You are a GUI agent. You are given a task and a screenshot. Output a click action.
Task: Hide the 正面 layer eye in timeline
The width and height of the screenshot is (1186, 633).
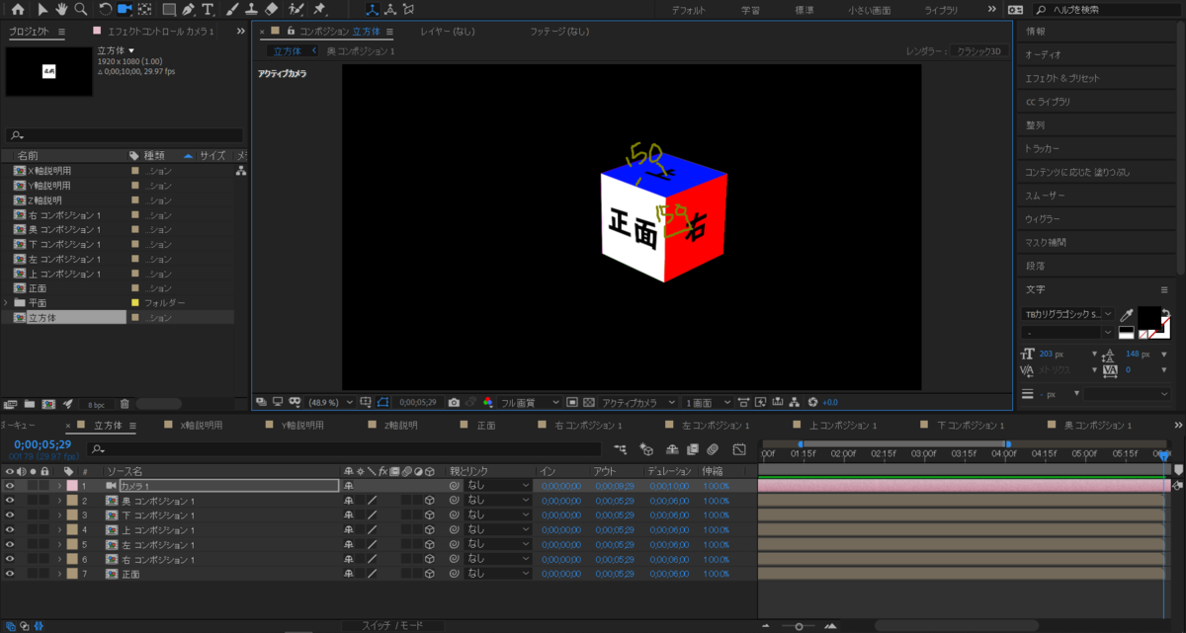[x=10, y=574]
